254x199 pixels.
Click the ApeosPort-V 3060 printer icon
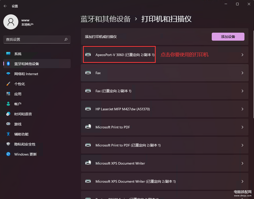88,55
